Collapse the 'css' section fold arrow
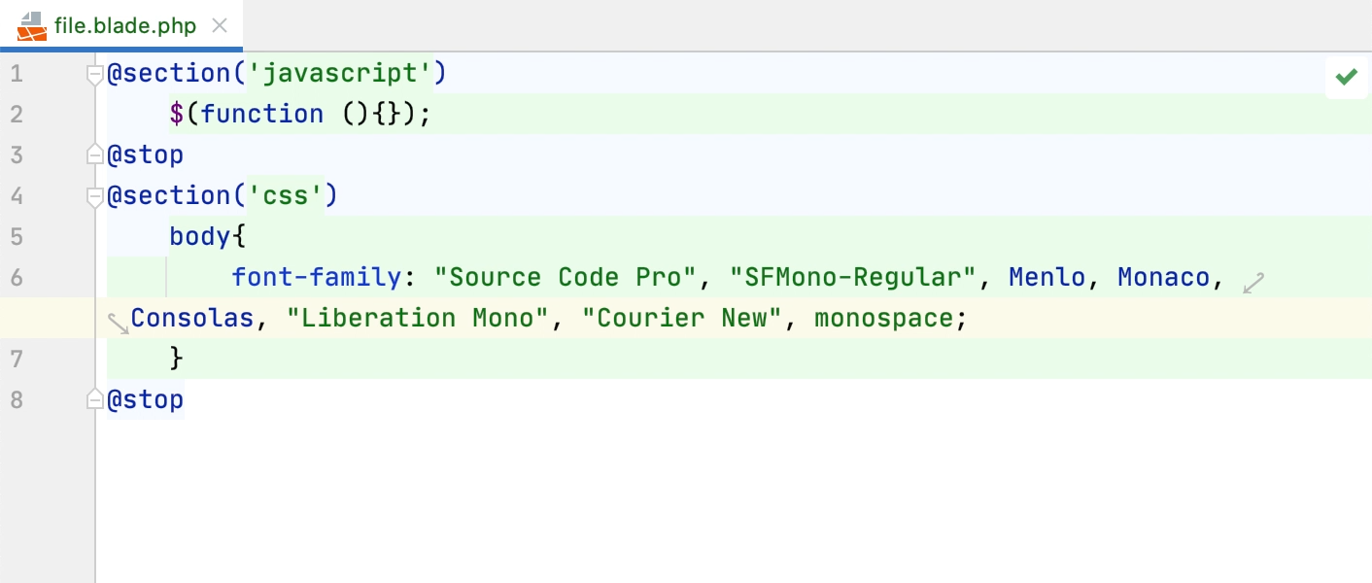The image size is (1372, 583). (94, 195)
